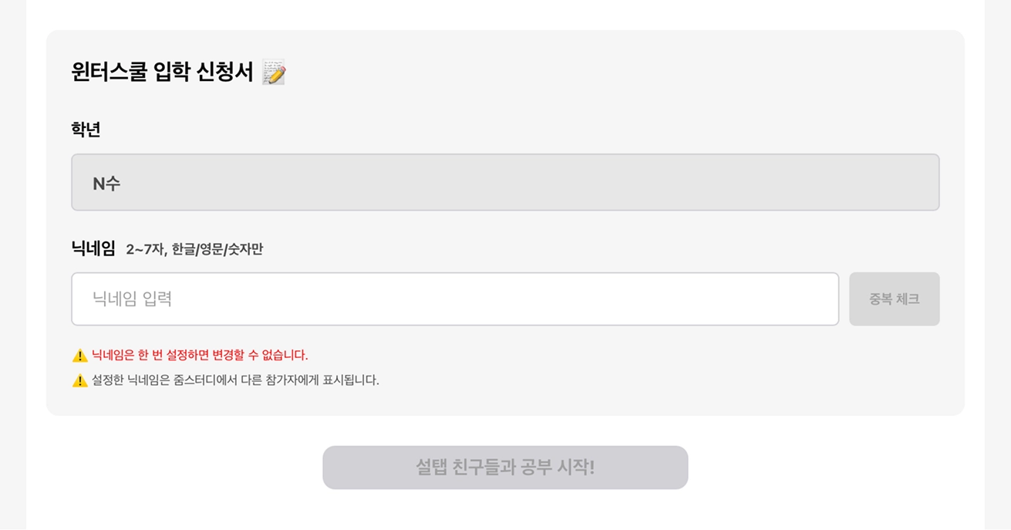Click the 2~7자, 한글/영문/숫자만 hint text
This screenshot has width=1011, height=530.
[194, 249]
